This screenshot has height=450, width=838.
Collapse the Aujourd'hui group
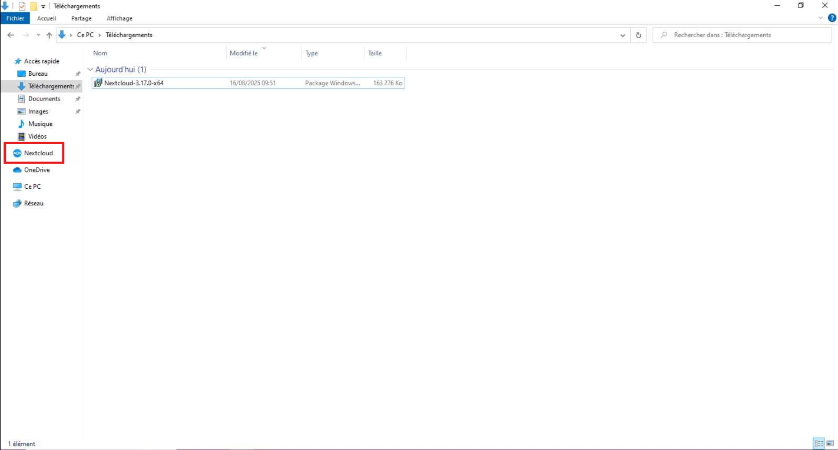pos(90,69)
